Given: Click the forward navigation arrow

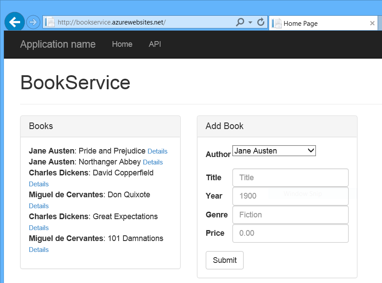Looking at the screenshot, I should click(33, 21).
